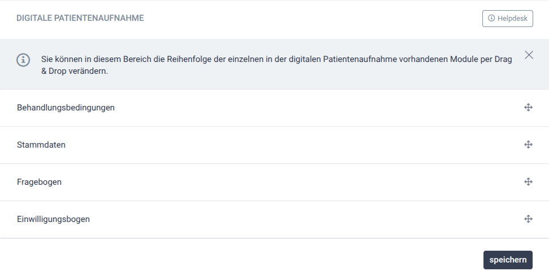Click the banner text '& Drop verändern.'

click(x=75, y=71)
